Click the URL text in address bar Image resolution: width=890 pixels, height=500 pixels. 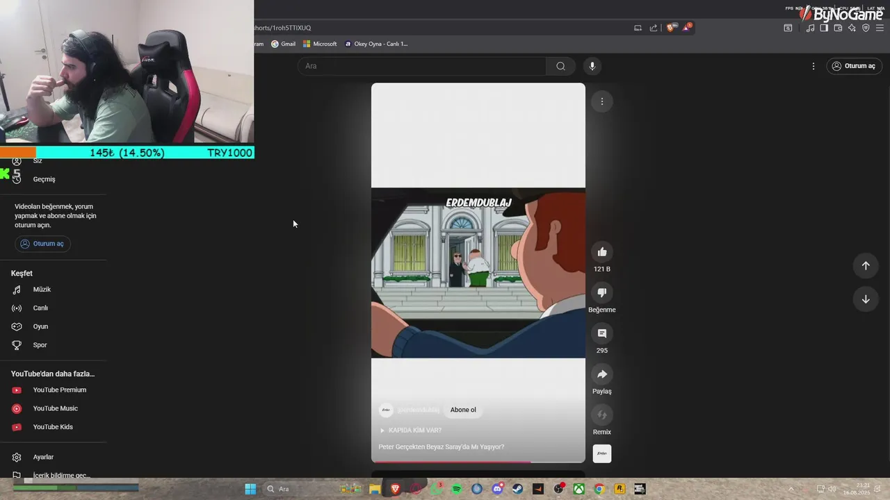point(282,28)
